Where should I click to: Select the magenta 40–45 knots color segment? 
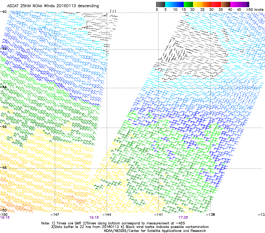[x=235, y=4]
